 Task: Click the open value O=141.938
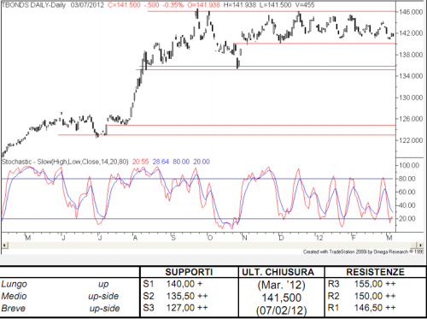pyautogui.click(x=203, y=5)
